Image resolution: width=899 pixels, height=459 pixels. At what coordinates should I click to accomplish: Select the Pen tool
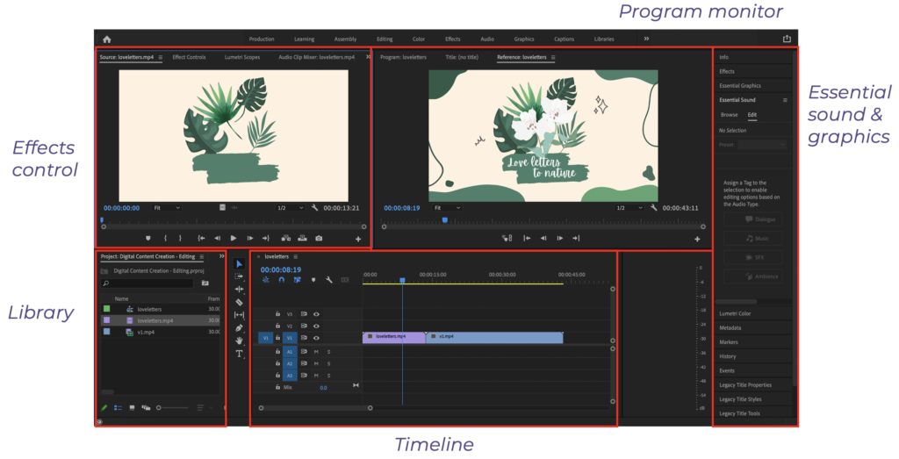(240, 327)
